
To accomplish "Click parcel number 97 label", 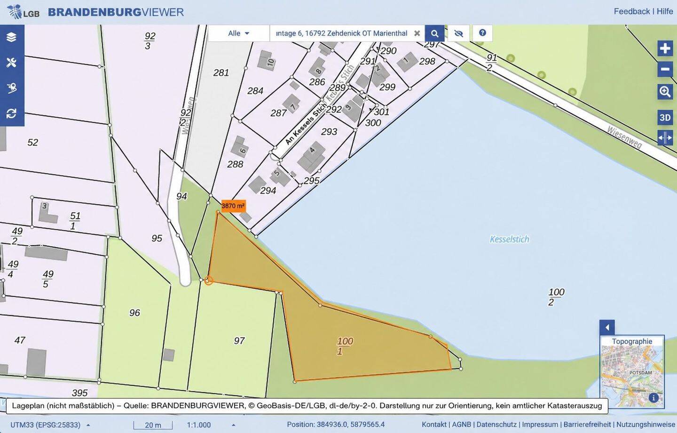I will click(239, 340).
